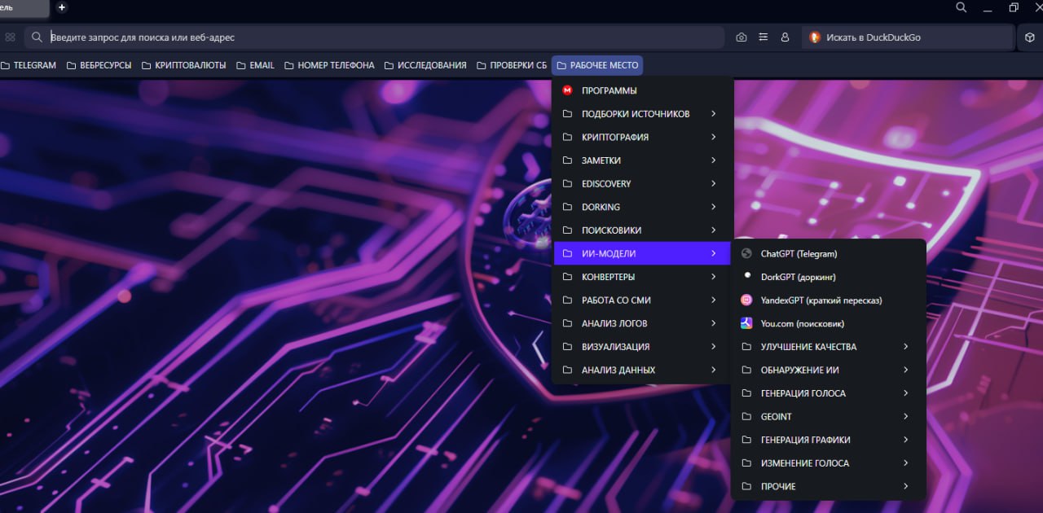Click the tab search magnifier icon

coord(961,7)
